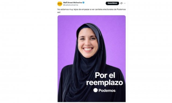Click the "Por el" headline in poster

coord(105,75)
